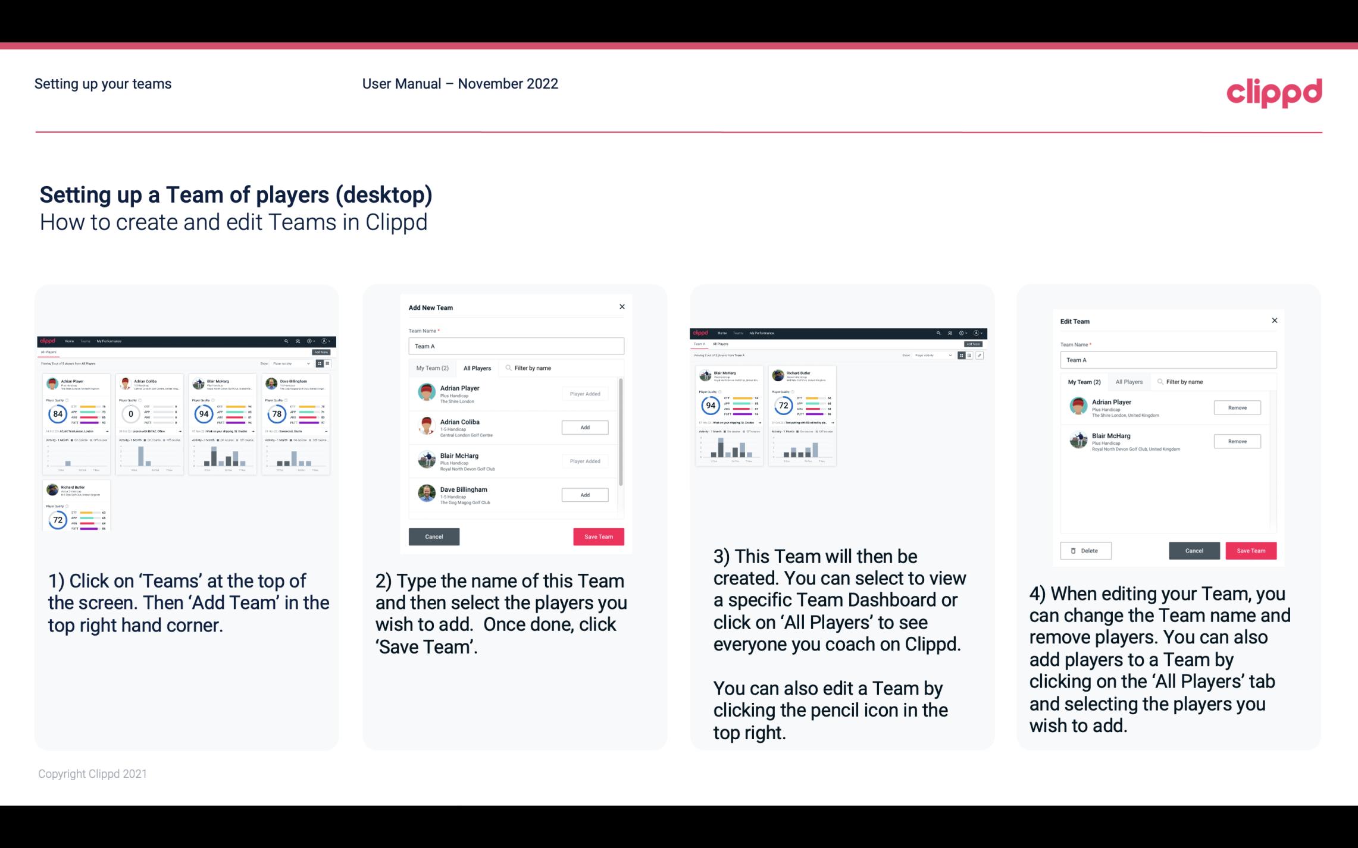Image resolution: width=1358 pixels, height=848 pixels.
Task: Click Save Team button in Add New Team
Action: click(x=597, y=535)
